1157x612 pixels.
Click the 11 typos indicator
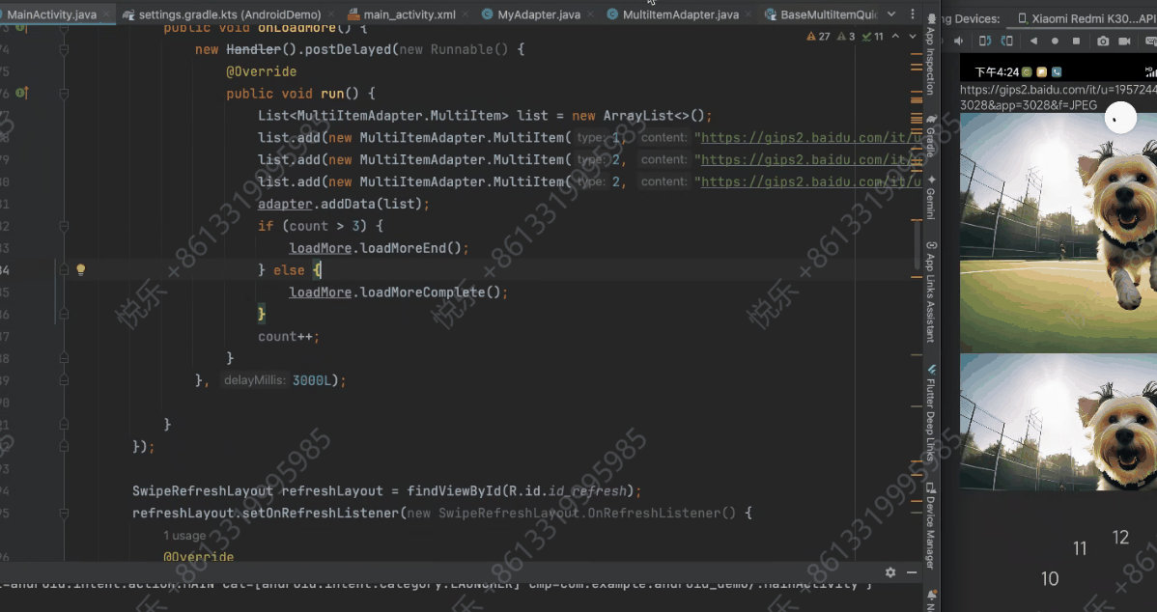pos(873,36)
